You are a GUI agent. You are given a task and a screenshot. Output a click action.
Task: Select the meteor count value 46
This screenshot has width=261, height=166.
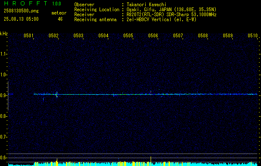[x=60, y=19]
